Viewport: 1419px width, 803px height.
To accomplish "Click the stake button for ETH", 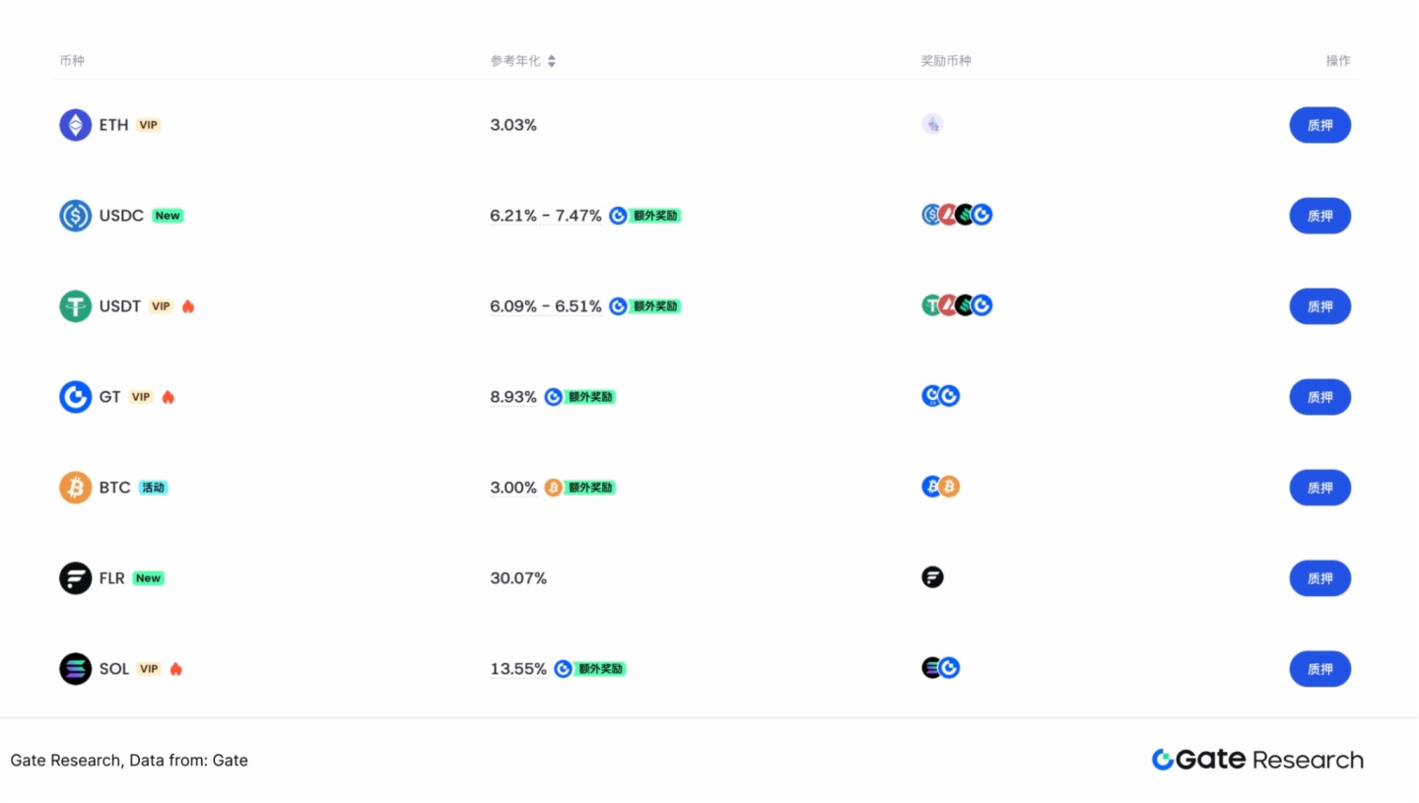I will (1319, 125).
